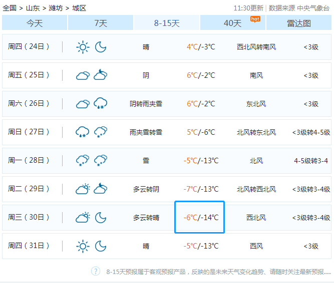
Task: Click the 山东 breadcrumb link
Action: 33,8
